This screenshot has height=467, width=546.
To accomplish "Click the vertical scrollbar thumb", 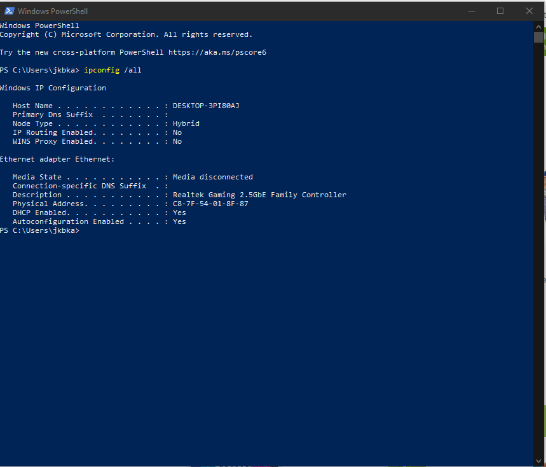I will pyautogui.click(x=538, y=37).
